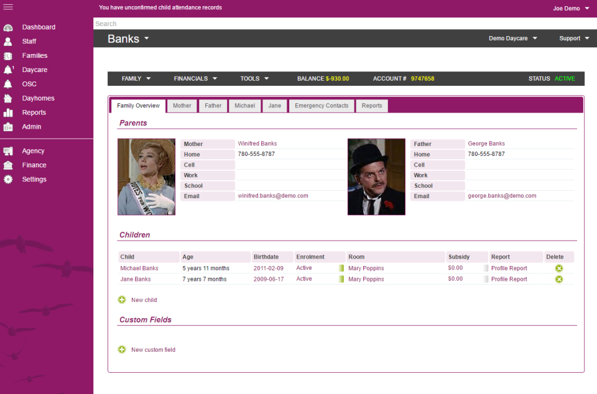597x394 pixels.
Task: Open Dayhomes in the sidebar
Action: (38, 98)
